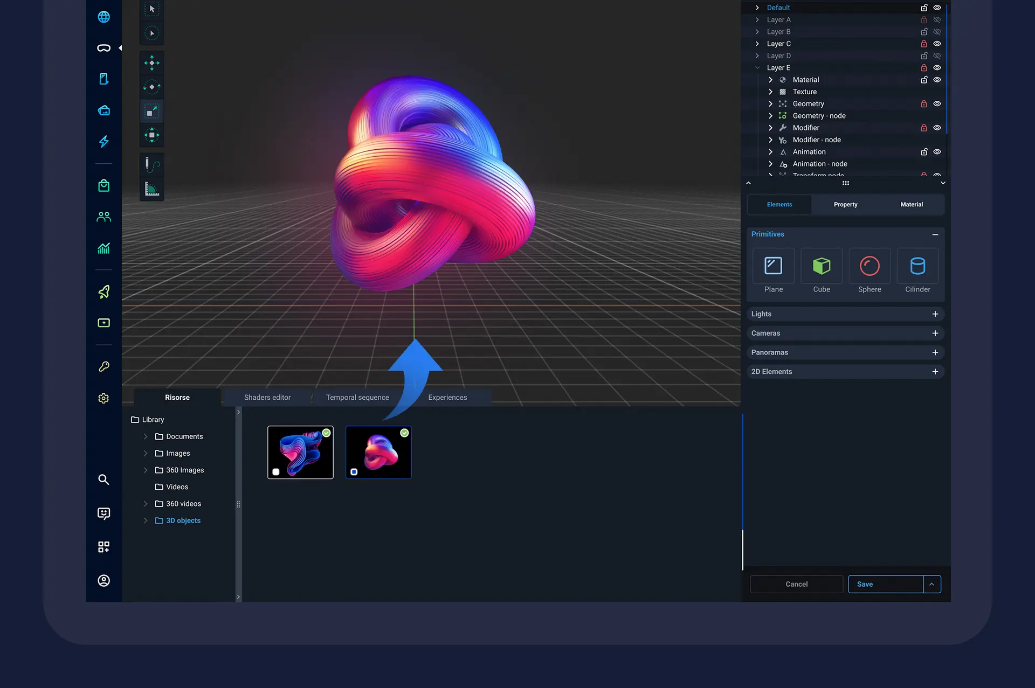
Task: Click the Save button
Action: [x=865, y=584]
